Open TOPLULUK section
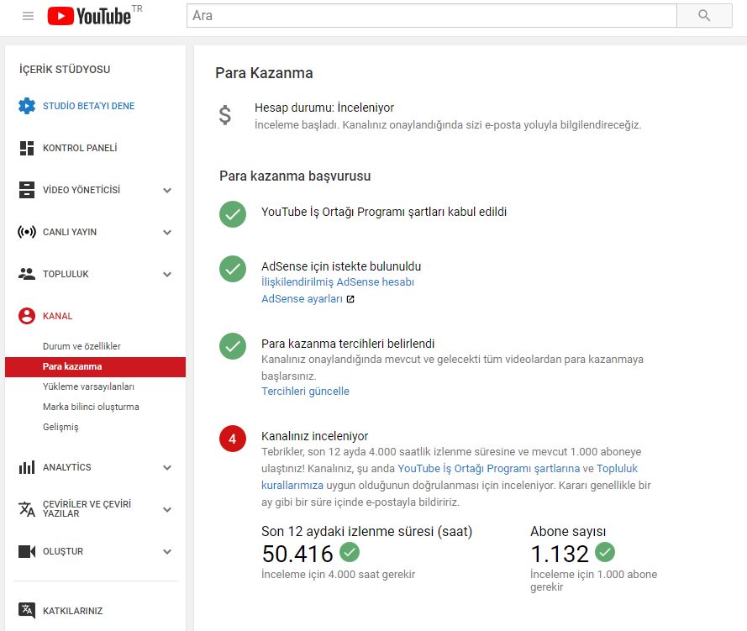The height and width of the screenshot is (631, 747). (66, 274)
